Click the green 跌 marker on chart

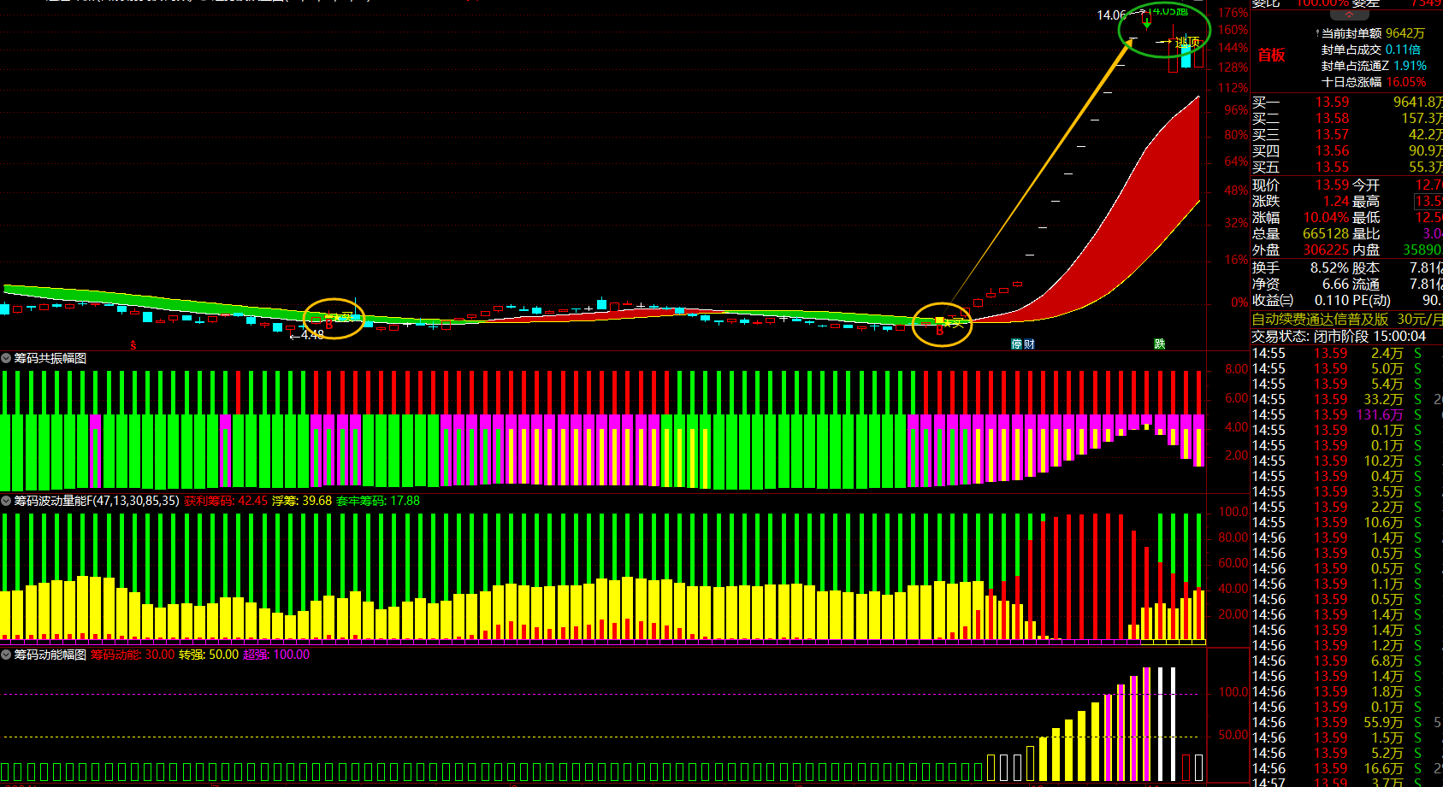tap(1160, 344)
